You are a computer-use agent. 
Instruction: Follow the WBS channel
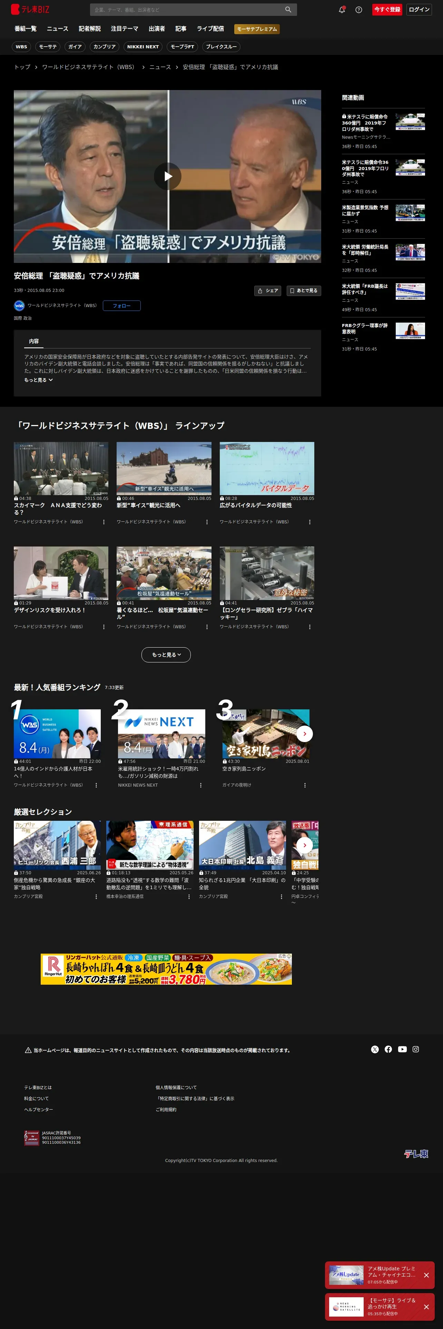[x=122, y=306]
